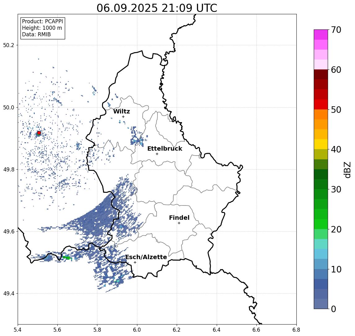The height and width of the screenshot is (336, 355).
Task: Click the light blue colorbar segment above 10
Action: coord(321,264)
